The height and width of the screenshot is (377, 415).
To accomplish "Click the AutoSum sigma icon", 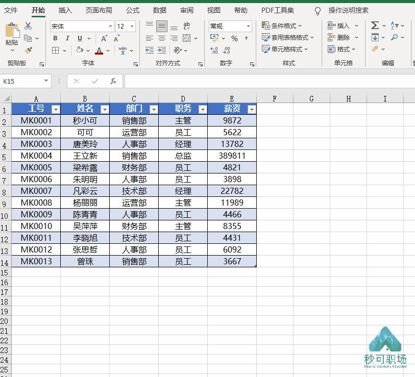I will pyautogui.click(x=375, y=26).
